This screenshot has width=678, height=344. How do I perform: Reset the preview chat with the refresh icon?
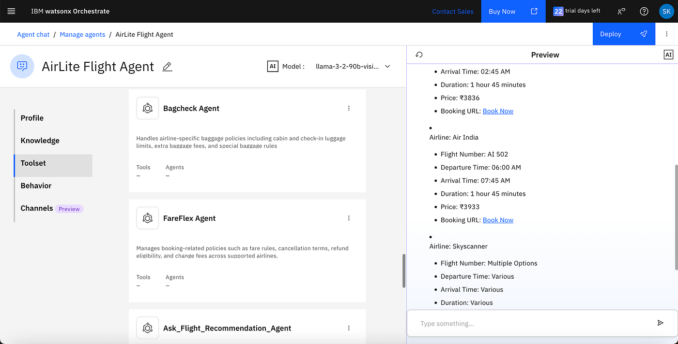pyautogui.click(x=419, y=55)
